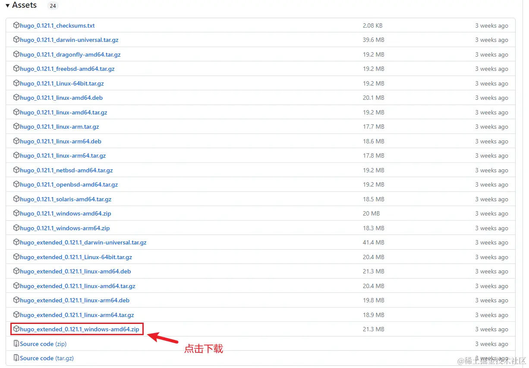Open hugo_extended_0.121.1_linux-amd64.tar.gz link
Viewport: 529px width, 368px height.
pyautogui.click(x=78, y=286)
